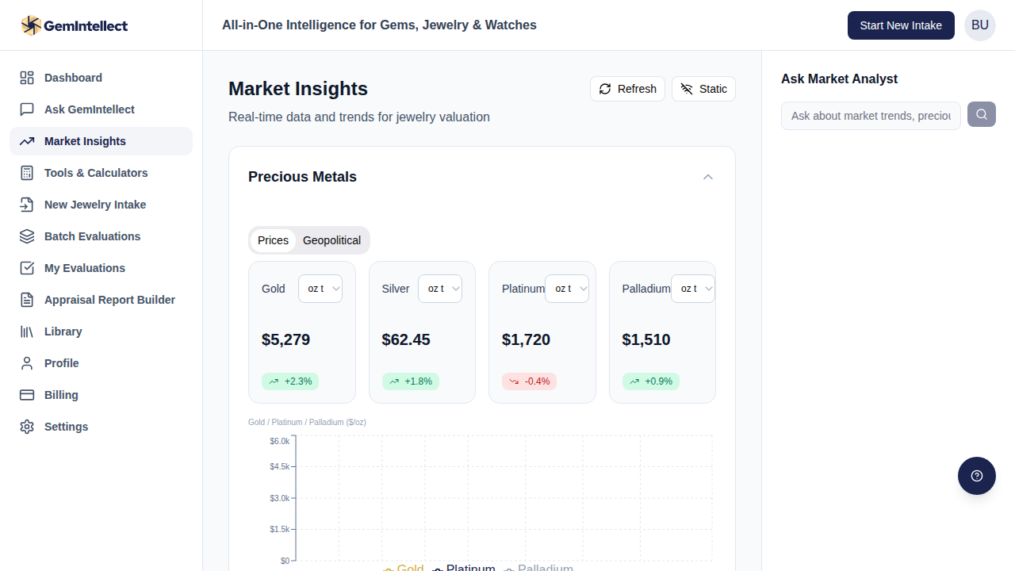This screenshot has width=1015, height=571.
Task: Select the Batch Evaluations stack icon
Action: point(26,236)
